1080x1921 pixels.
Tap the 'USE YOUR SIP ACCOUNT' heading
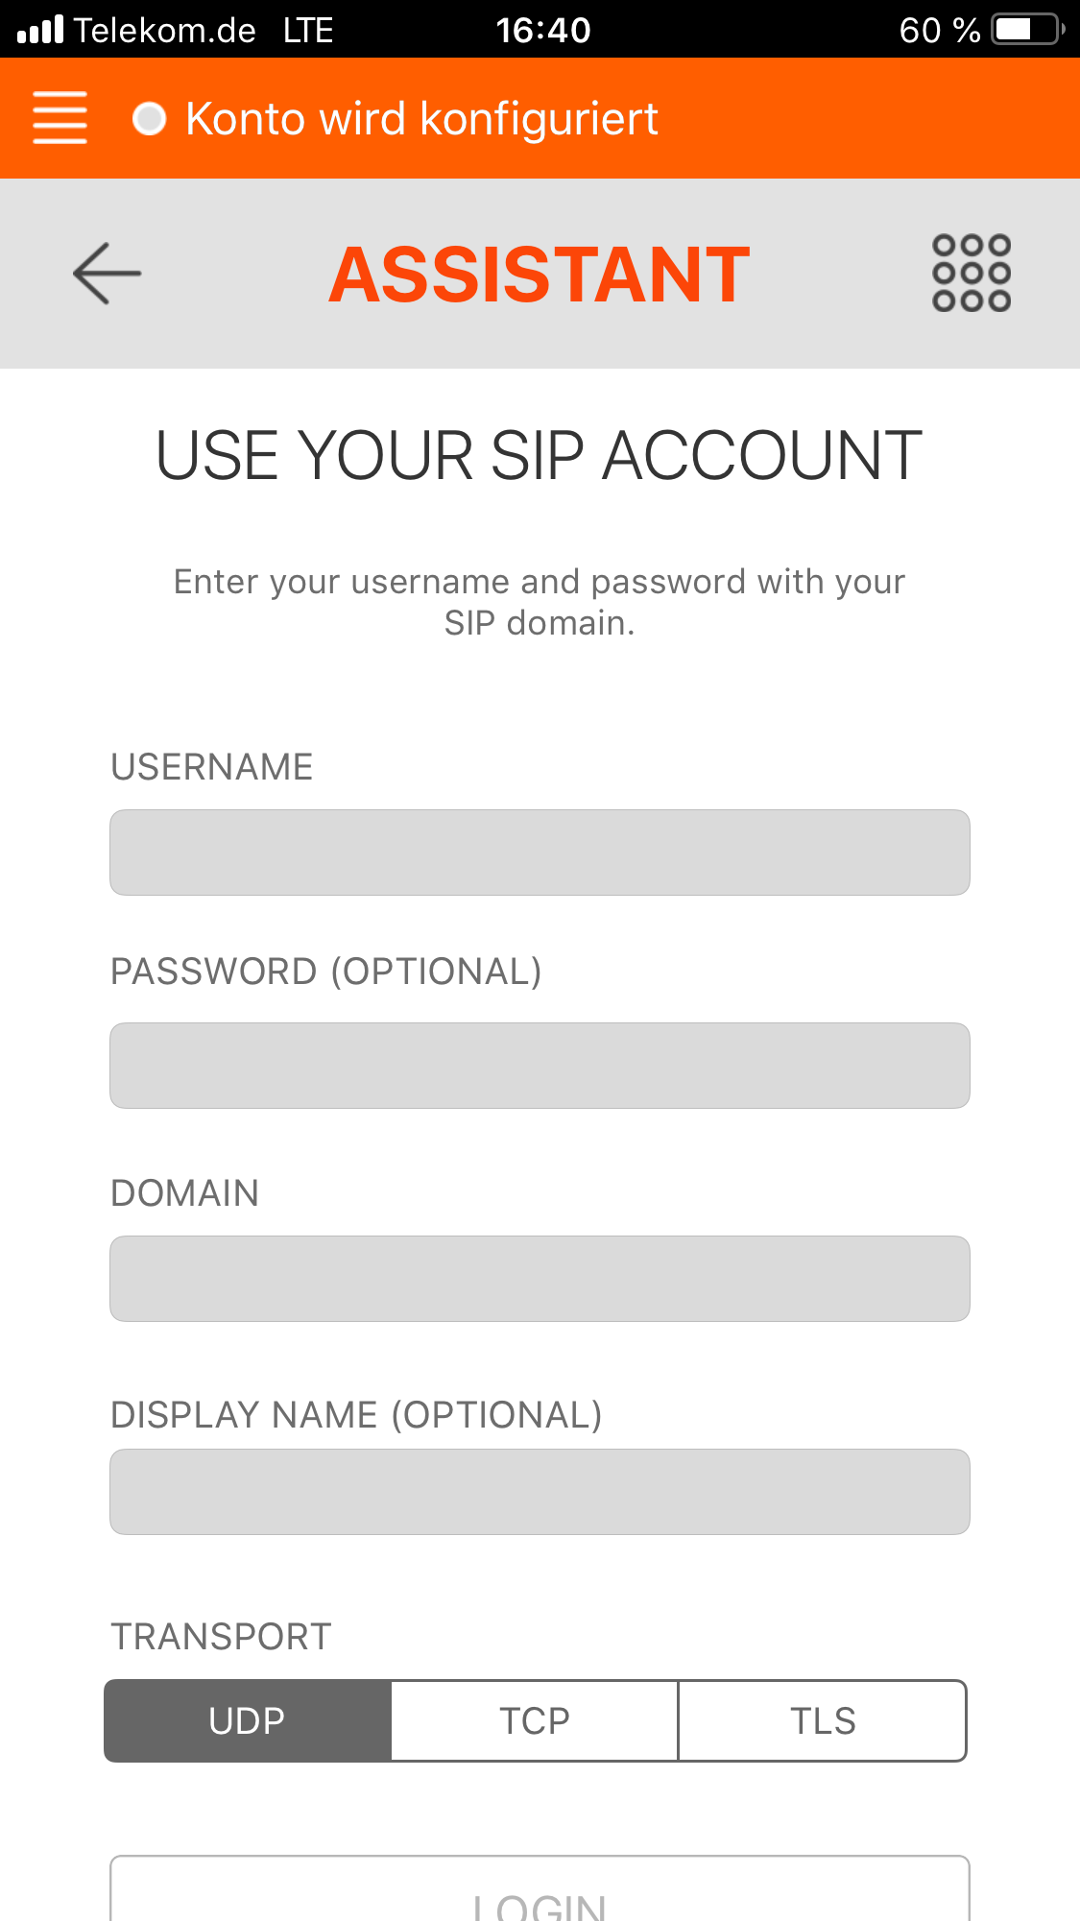coord(539,455)
